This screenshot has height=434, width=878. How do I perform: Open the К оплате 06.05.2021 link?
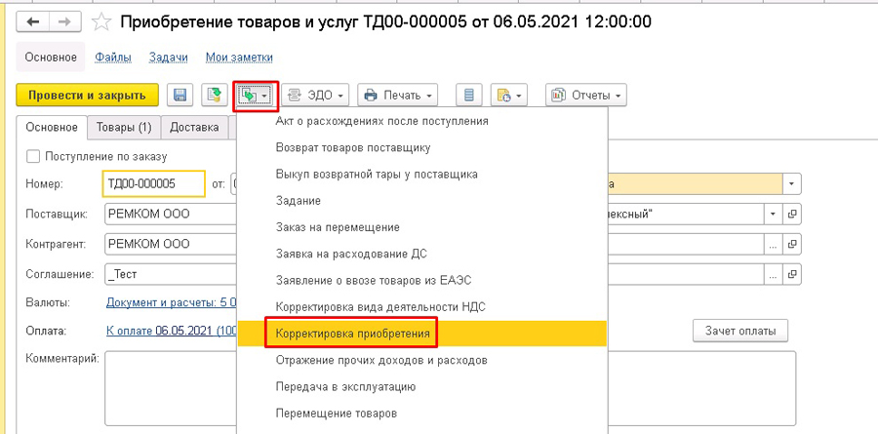click(171, 331)
